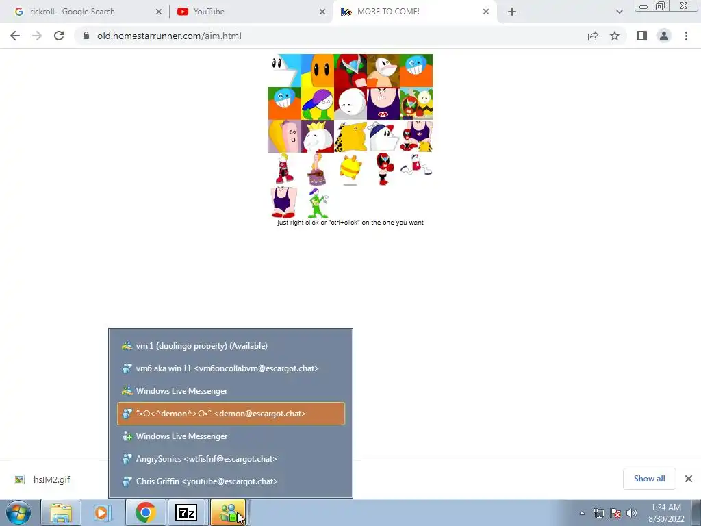This screenshot has height=526, width=701.
Task: Select the full-body Strong Mad icon
Action: click(285, 202)
